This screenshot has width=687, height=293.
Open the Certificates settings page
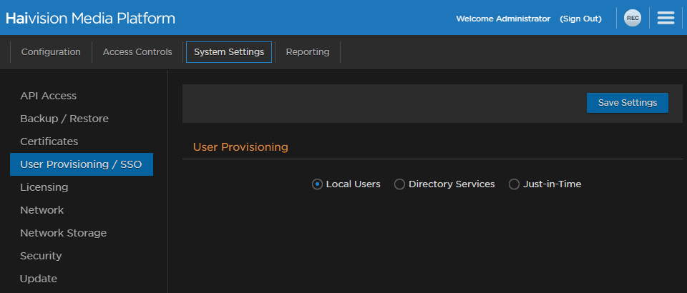49,141
